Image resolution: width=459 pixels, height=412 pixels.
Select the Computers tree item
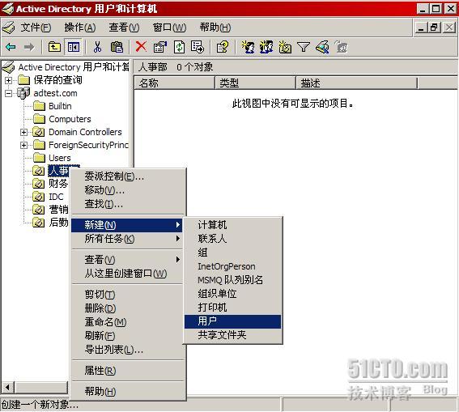70,119
